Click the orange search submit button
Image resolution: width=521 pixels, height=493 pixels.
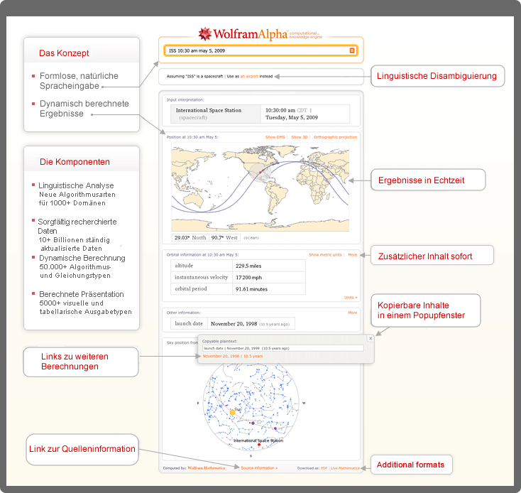coord(352,50)
